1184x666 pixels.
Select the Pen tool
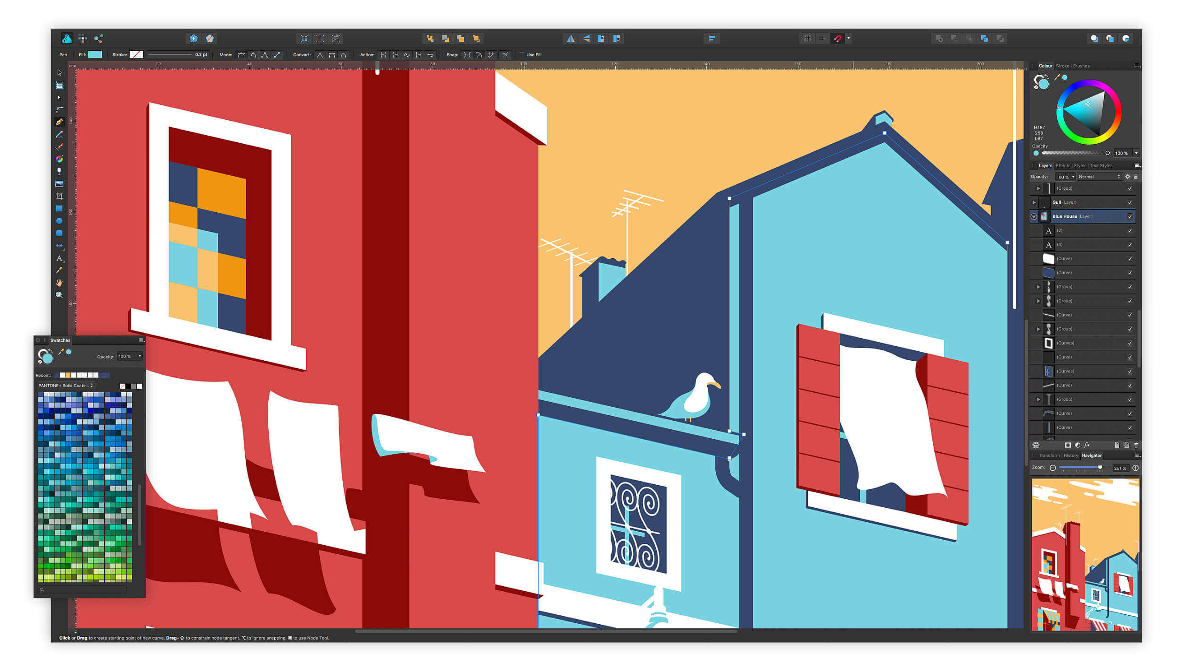coord(59,122)
